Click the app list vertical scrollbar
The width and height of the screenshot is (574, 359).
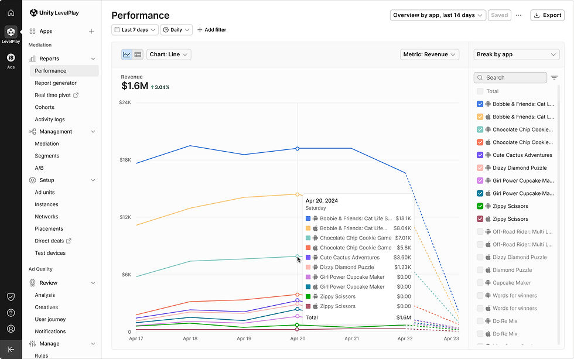pyautogui.click(x=558, y=118)
